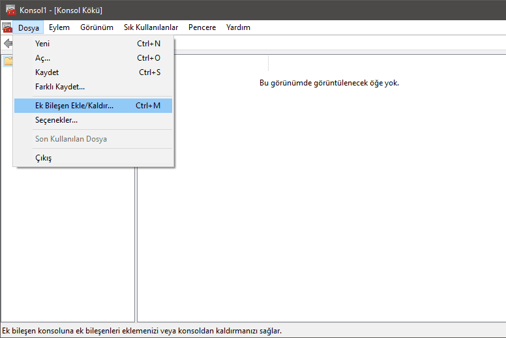
Task: Click the MMC console icon in the menu bar
Action: click(x=7, y=27)
